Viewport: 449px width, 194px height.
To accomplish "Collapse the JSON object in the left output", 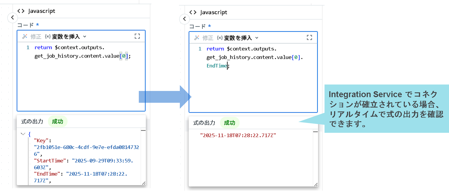I will click(x=23, y=134).
